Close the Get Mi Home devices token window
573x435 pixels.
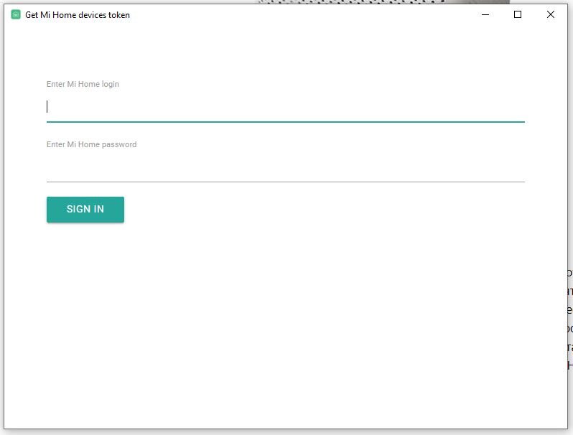pos(550,14)
